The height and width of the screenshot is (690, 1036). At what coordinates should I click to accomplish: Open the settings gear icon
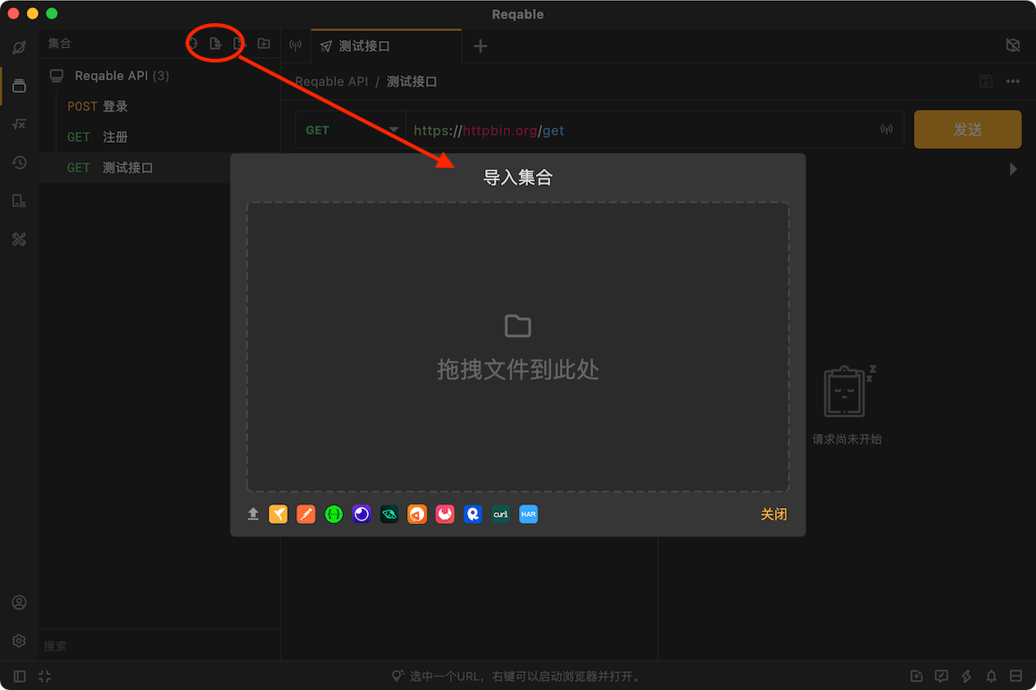[x=19, y=641]
